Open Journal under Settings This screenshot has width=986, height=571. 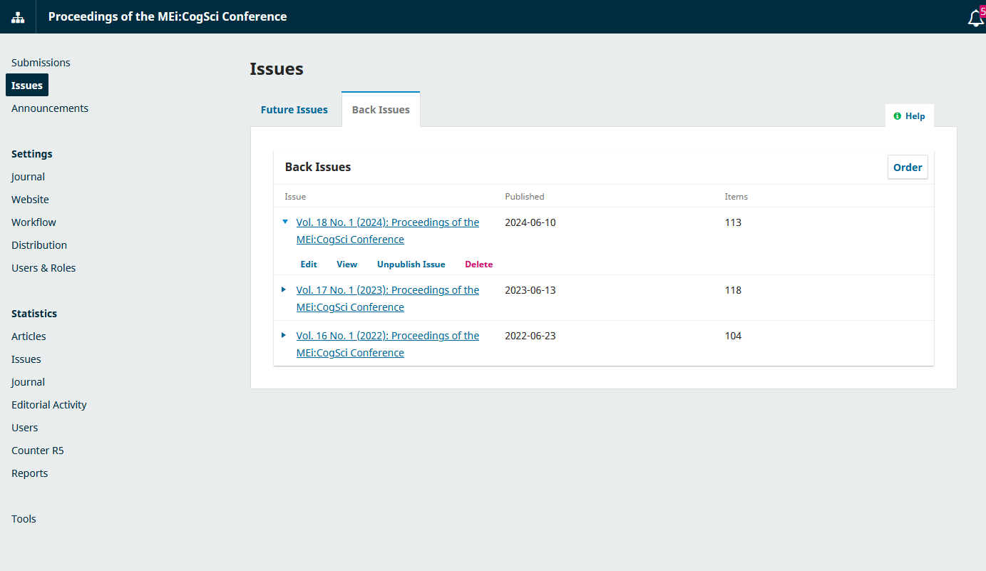[x=28, y=177]
